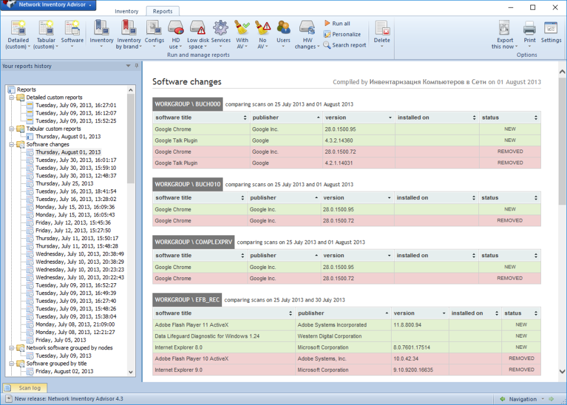
Task: Click the forward Navigation green arrow
Action: [x=552, y=399]
